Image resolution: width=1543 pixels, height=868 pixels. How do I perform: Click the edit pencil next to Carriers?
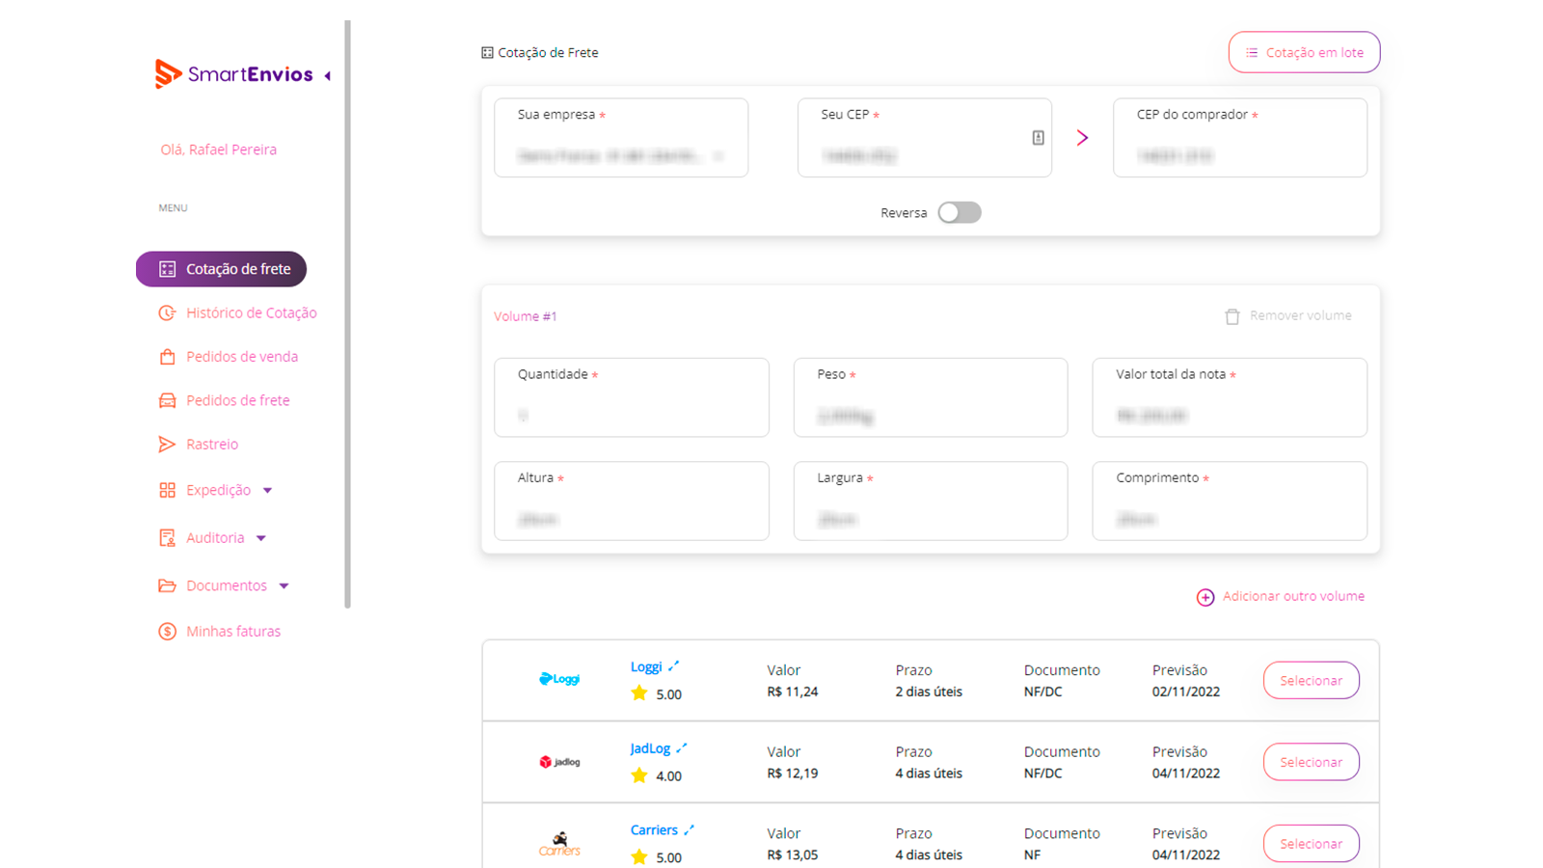tap(689, 829)
